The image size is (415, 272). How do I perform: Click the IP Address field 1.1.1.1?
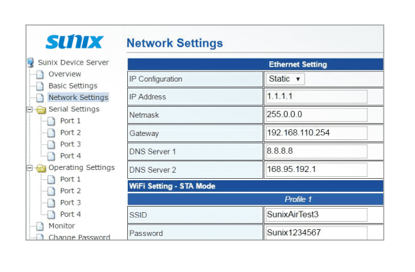click(316, 97)
